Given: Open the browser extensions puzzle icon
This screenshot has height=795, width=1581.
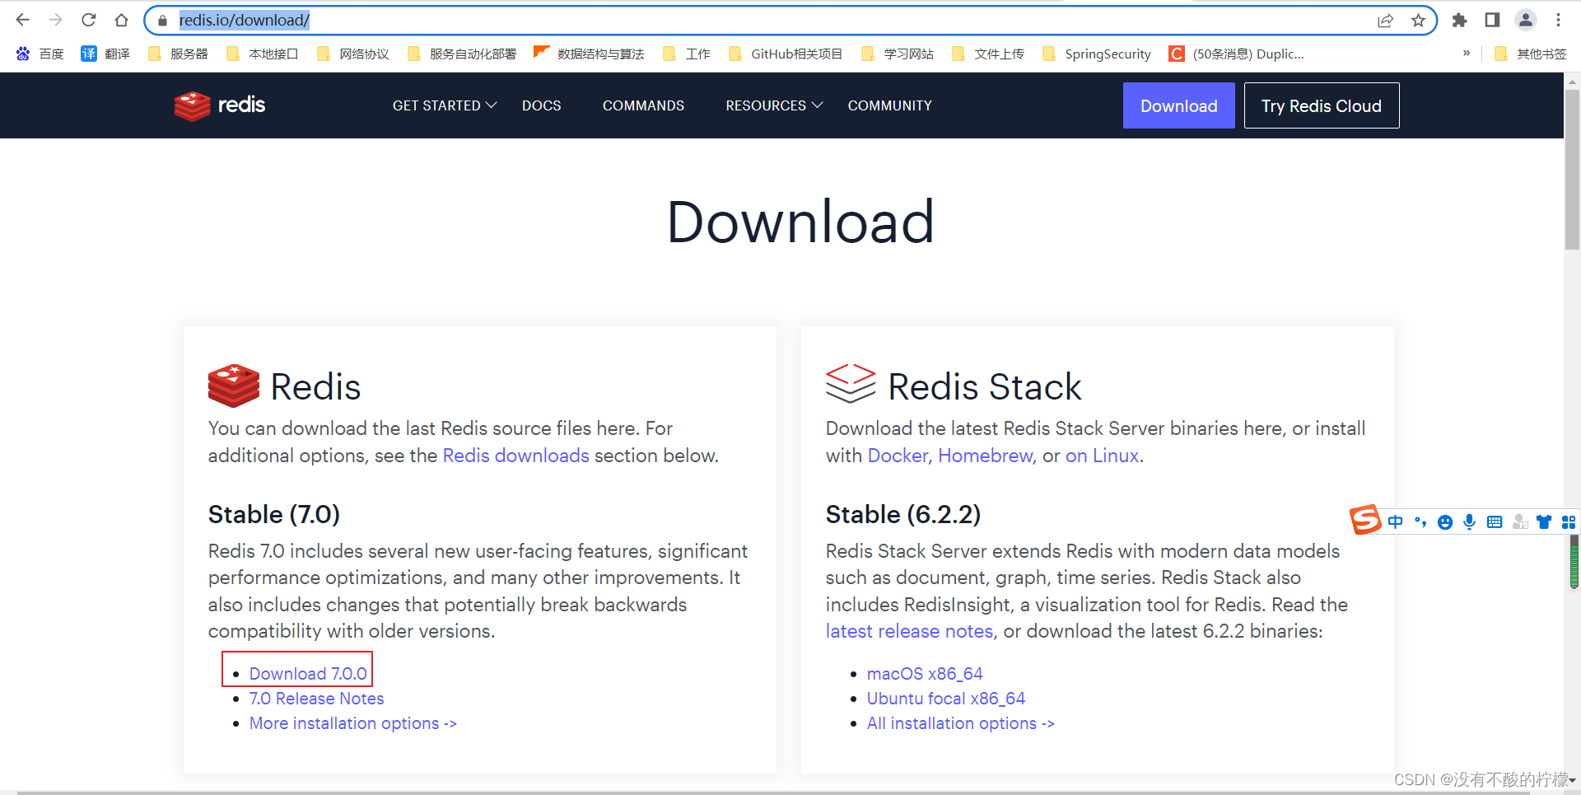Looking at the screenshot, I should [1459, 20].
